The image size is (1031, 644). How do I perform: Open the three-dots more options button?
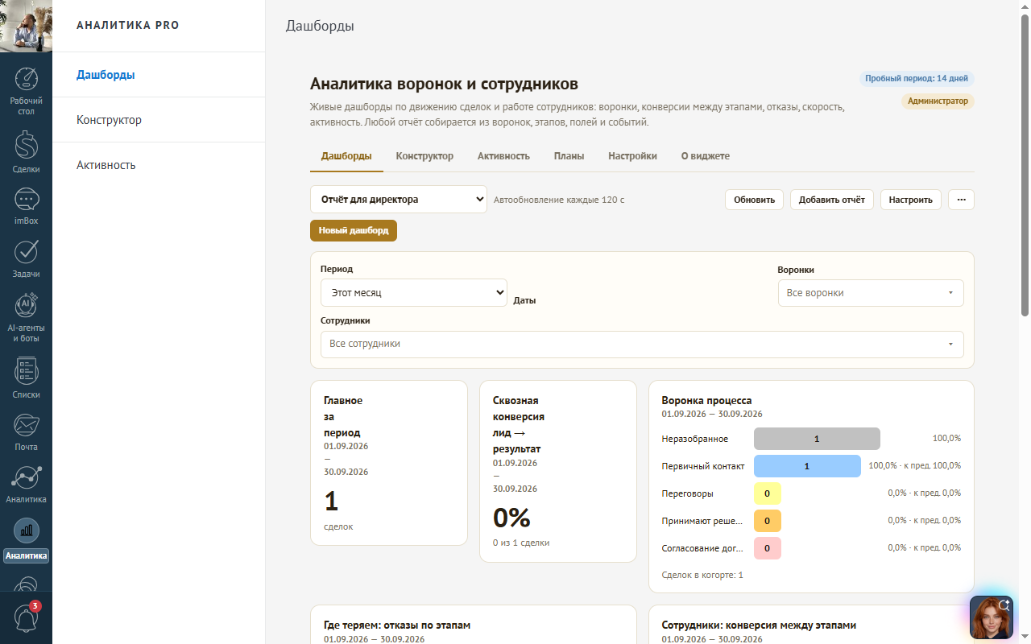pyautogui.click(x=961, y=200)
